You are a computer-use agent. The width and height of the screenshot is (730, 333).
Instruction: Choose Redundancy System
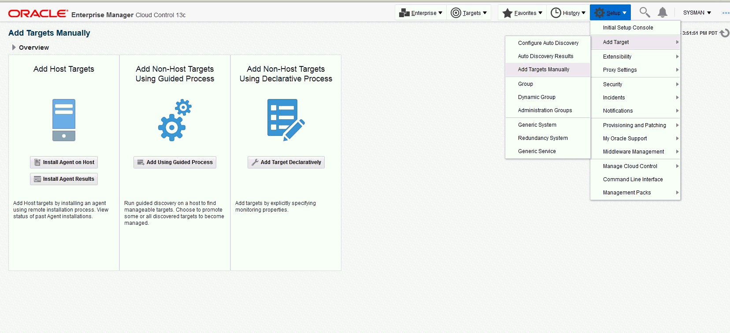[x=548, y=138]
